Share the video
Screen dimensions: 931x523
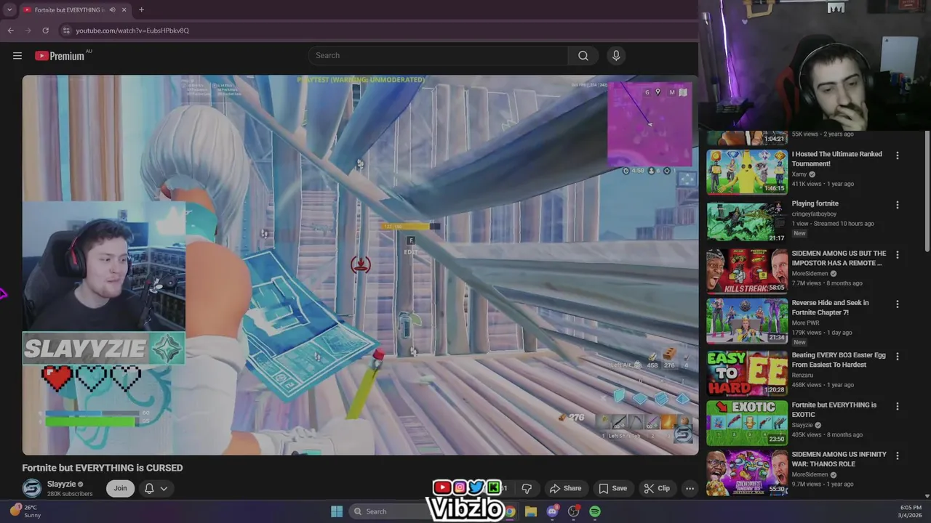(x=565, y=488)
